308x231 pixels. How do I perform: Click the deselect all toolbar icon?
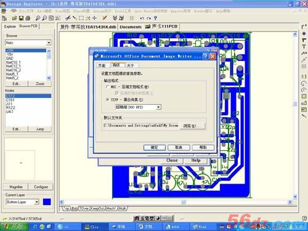[x=88, y=18]
